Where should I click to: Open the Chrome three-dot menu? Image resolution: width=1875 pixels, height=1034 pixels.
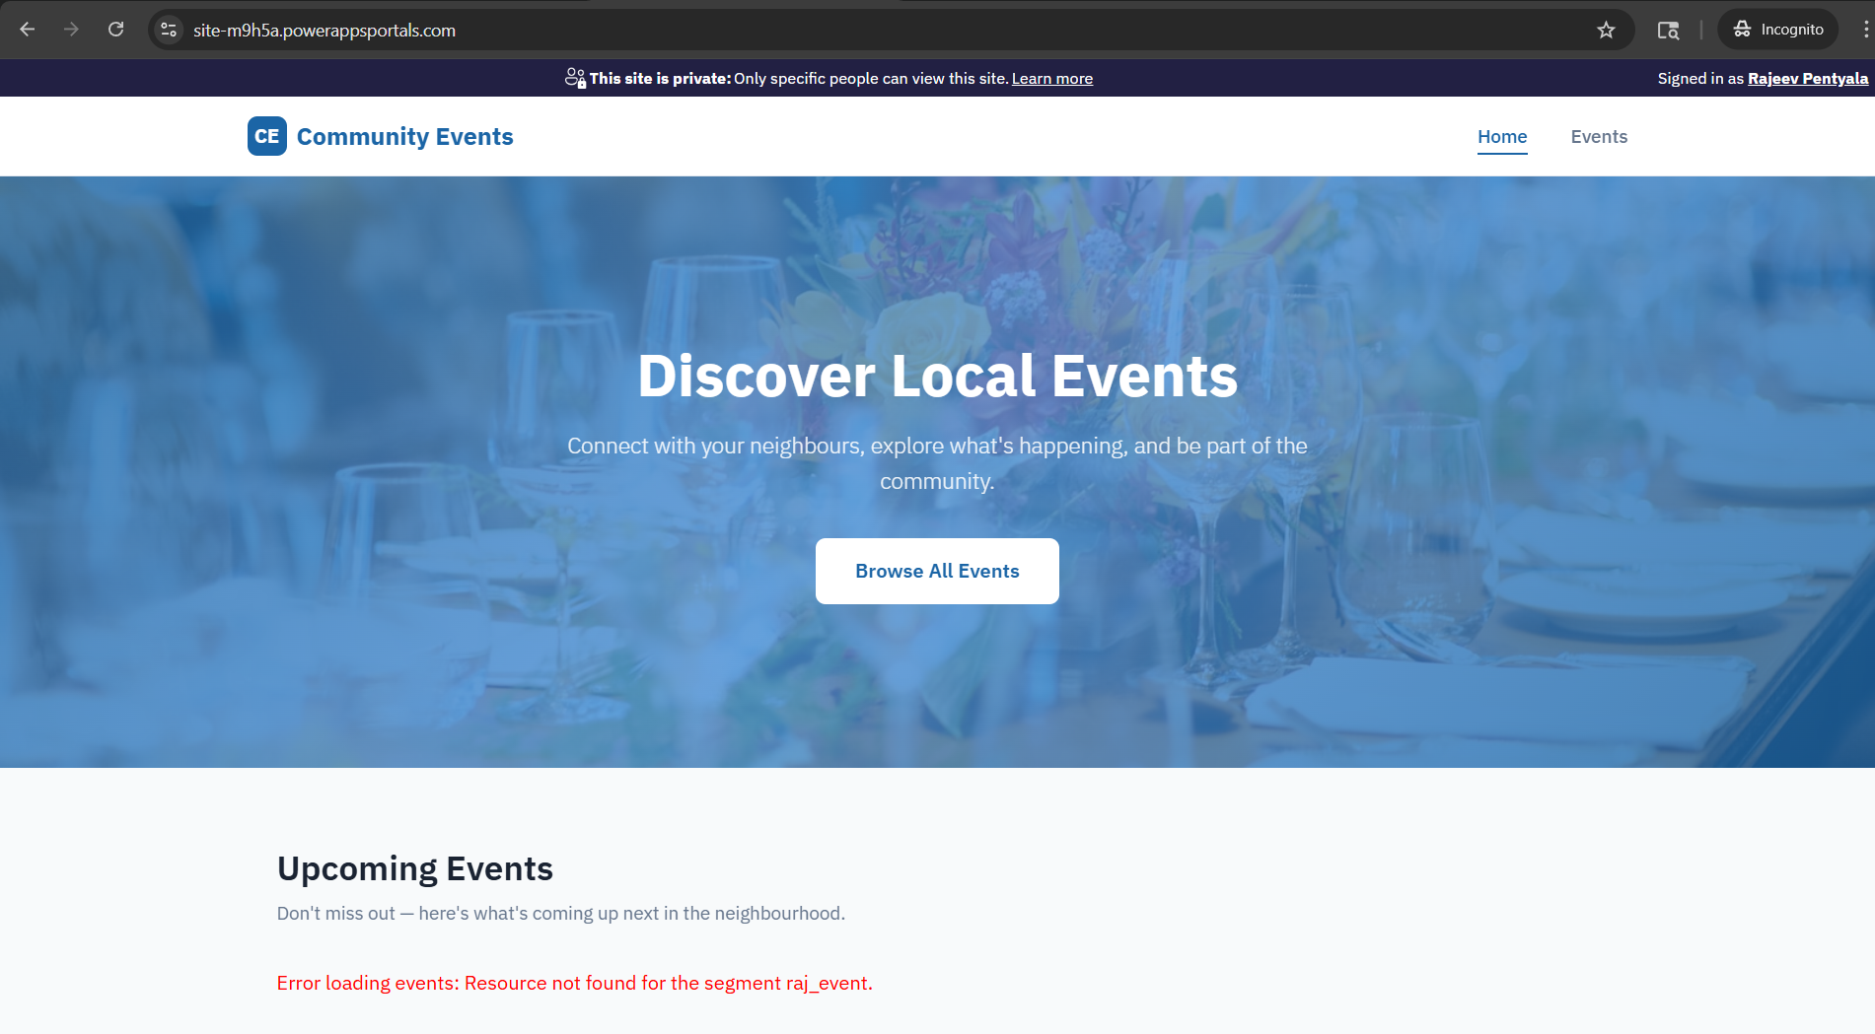[1864, 30]
